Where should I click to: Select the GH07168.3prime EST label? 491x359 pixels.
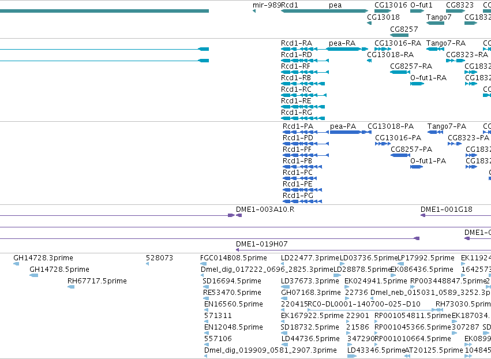[x=311, y=293]
